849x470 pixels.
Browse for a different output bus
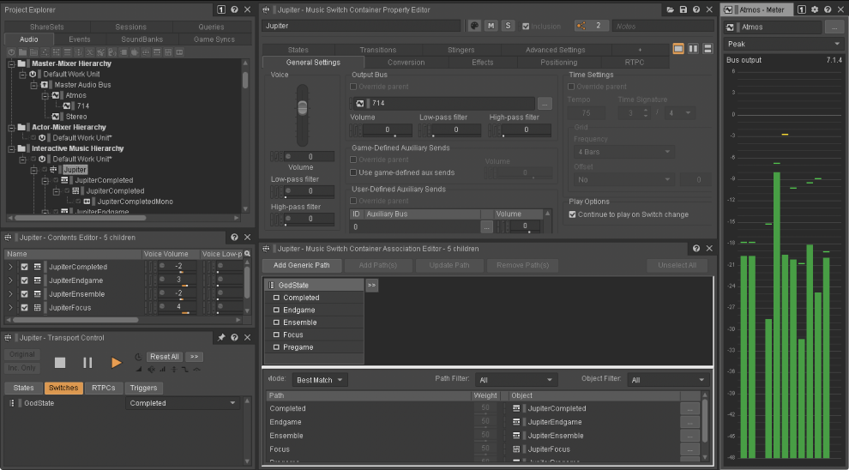pos(545,103)
